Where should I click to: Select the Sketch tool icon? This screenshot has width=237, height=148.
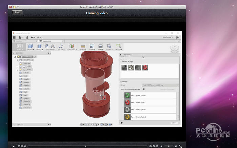(61, 46)
